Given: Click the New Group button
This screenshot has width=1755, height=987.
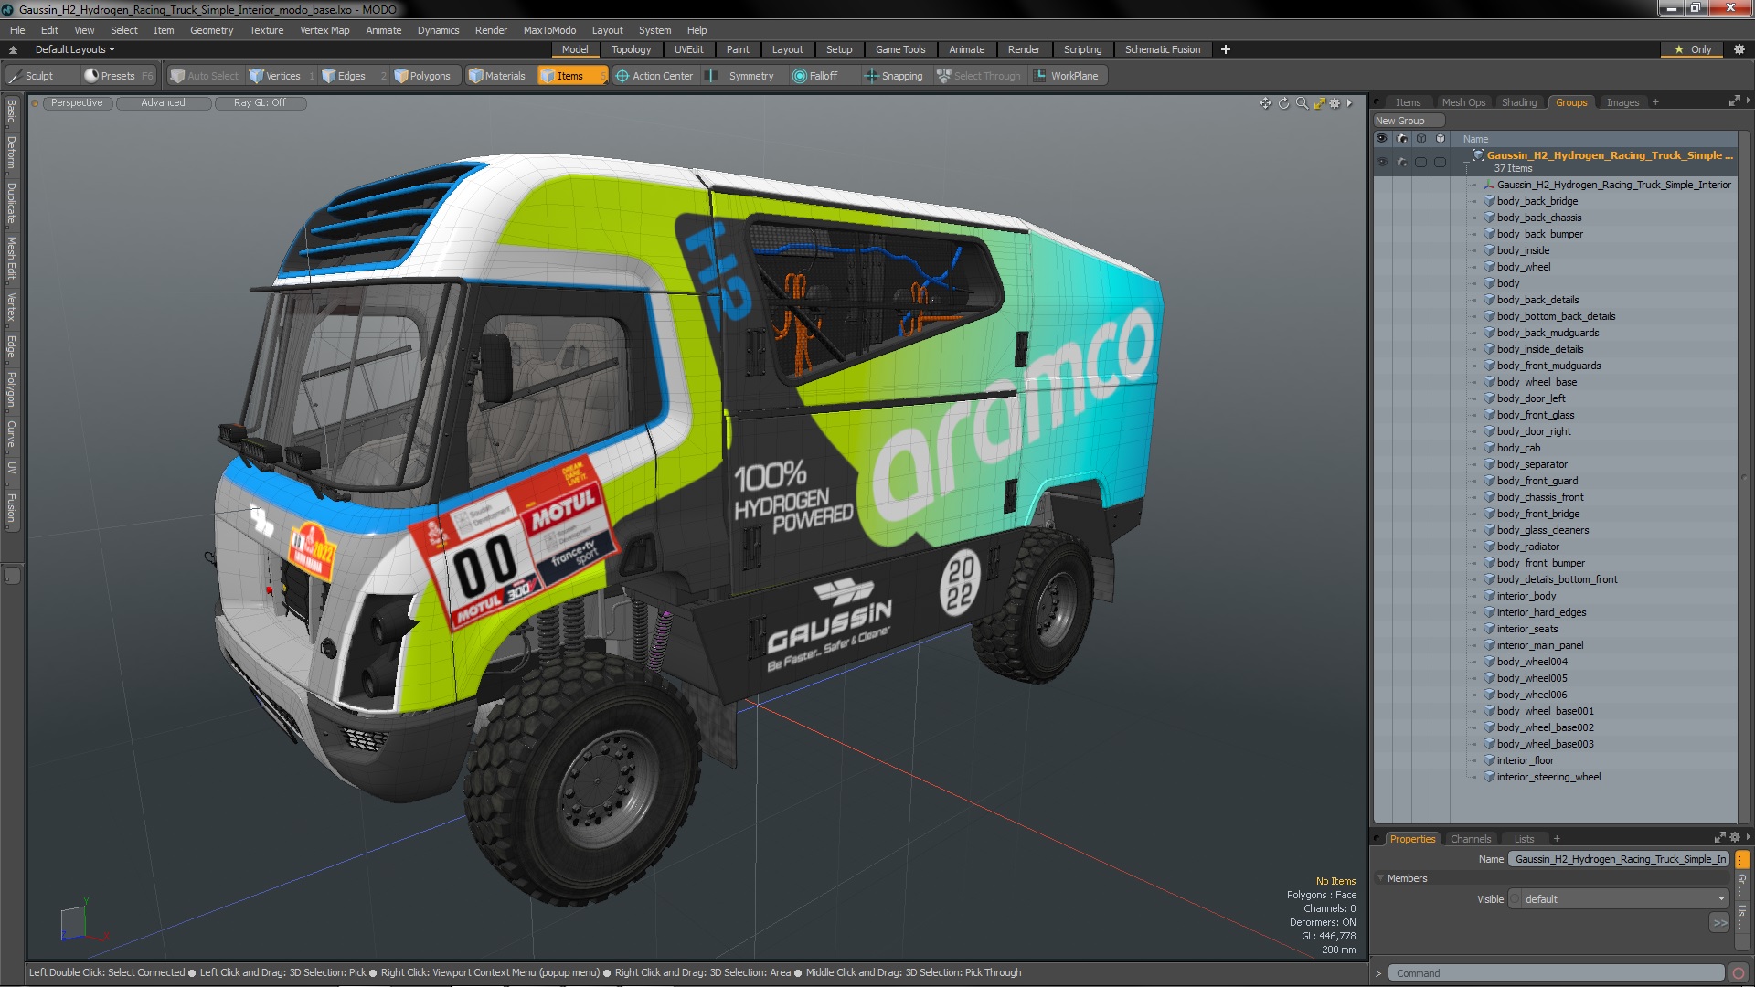Looking at the screenshot, I should [x=1408, y=121].
